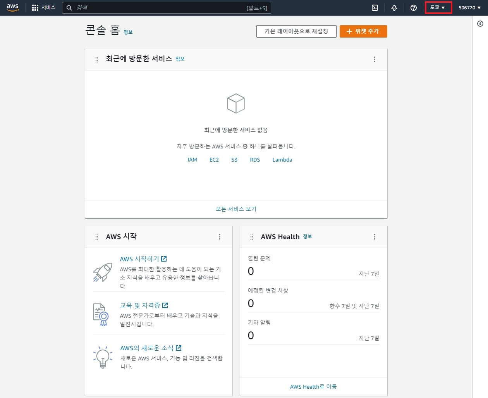Screen dimensions: 488x398
Task: Click the 최근에 방문한 서비스 없음 text
Action: coord(236,130)
